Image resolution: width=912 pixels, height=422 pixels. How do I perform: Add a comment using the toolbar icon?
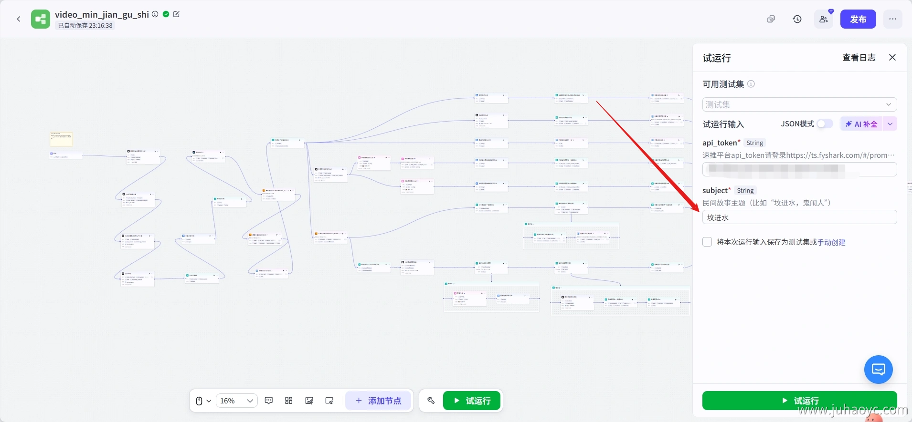(x=269, y=401)
